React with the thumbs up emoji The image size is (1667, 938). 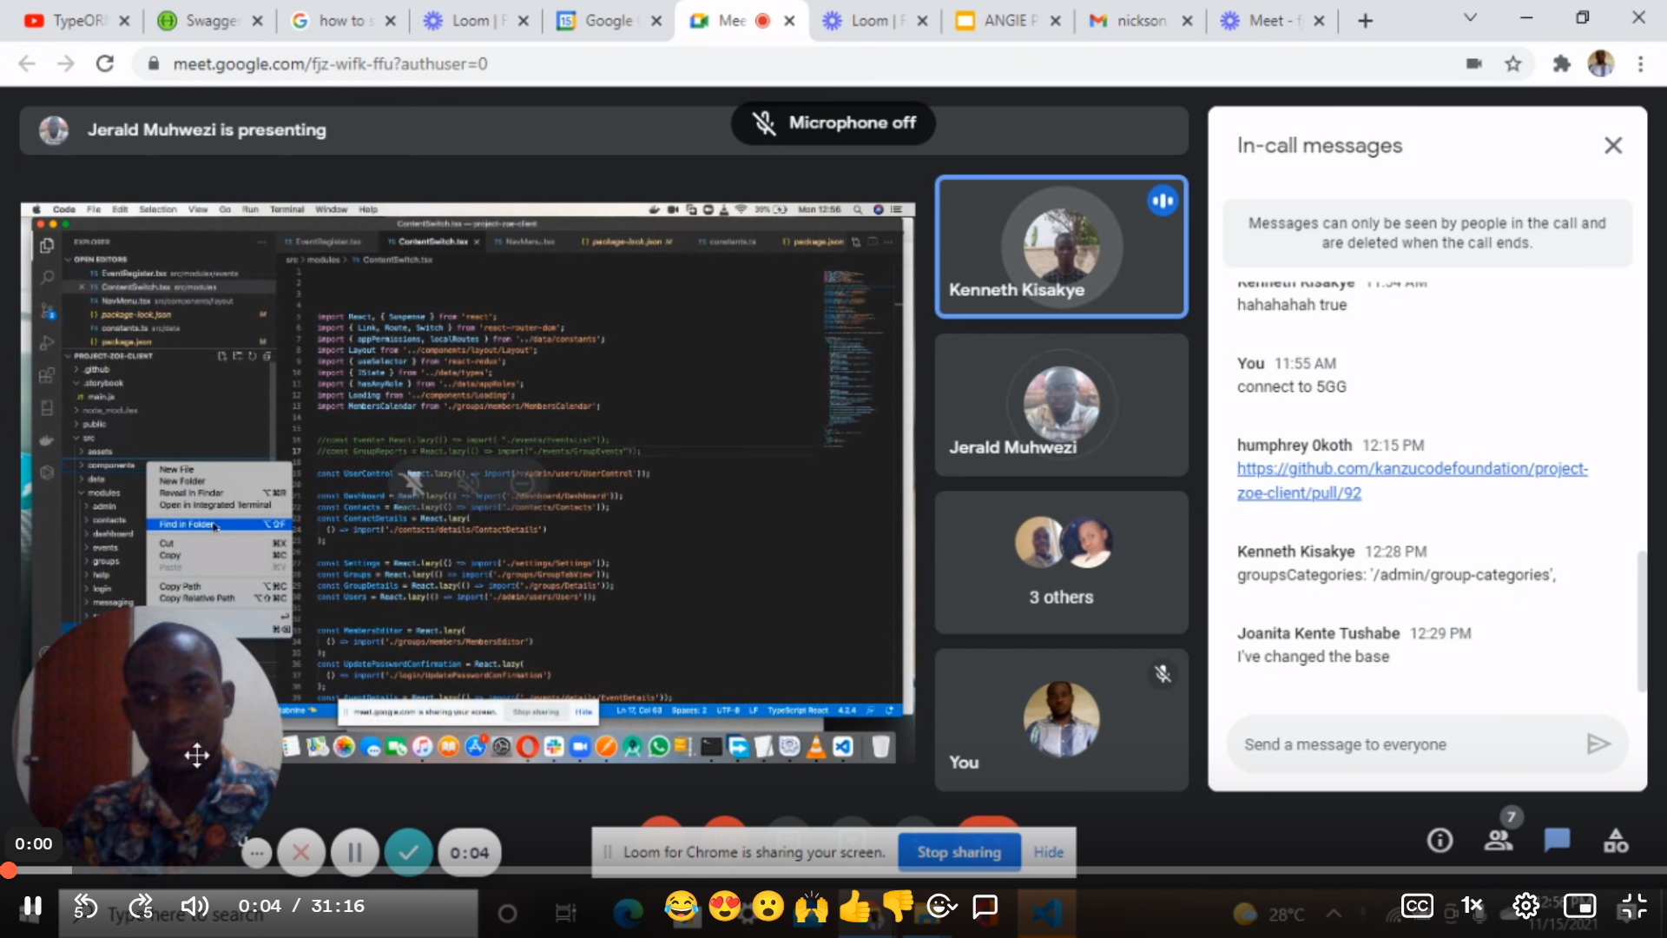click(x=854, y=907)
